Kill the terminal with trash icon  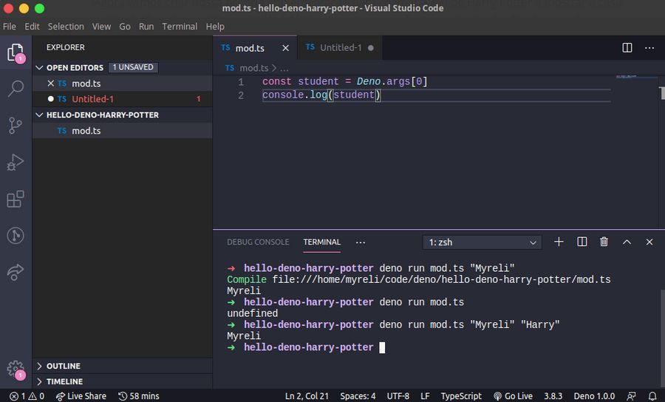[604, 242]
